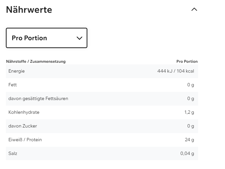Click the Pro Portion column header
Screen dimensions: 225x169
187,61
